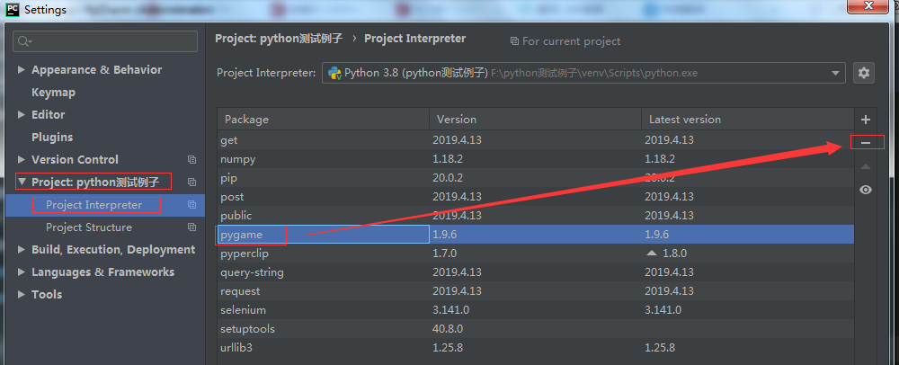The image size is (899, 365).
Task: Select the numpy package row
Action: [x=536, y=159]
